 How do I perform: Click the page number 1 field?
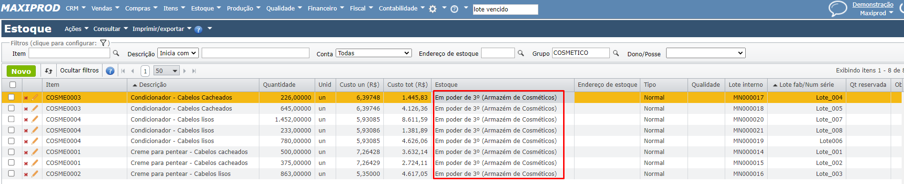pyautogui.click(x=145, y=71)
